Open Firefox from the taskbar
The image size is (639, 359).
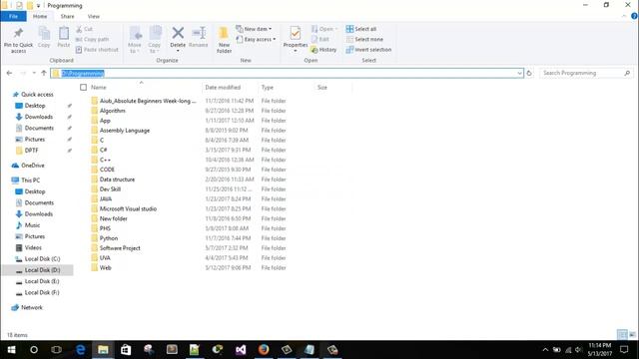(264, 350)
